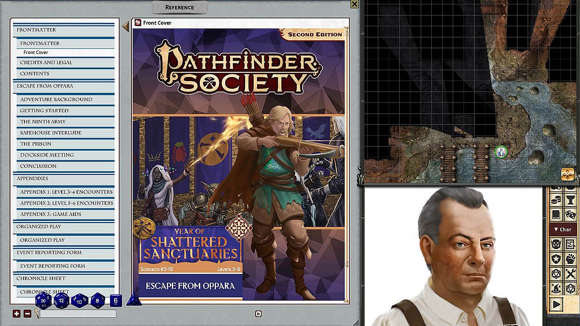
Task: Roll the d4 pyramid die
Action: 133,299
